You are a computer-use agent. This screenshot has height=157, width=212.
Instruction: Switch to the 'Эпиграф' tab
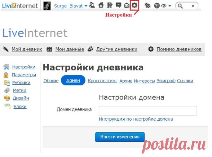pos(166,81)
